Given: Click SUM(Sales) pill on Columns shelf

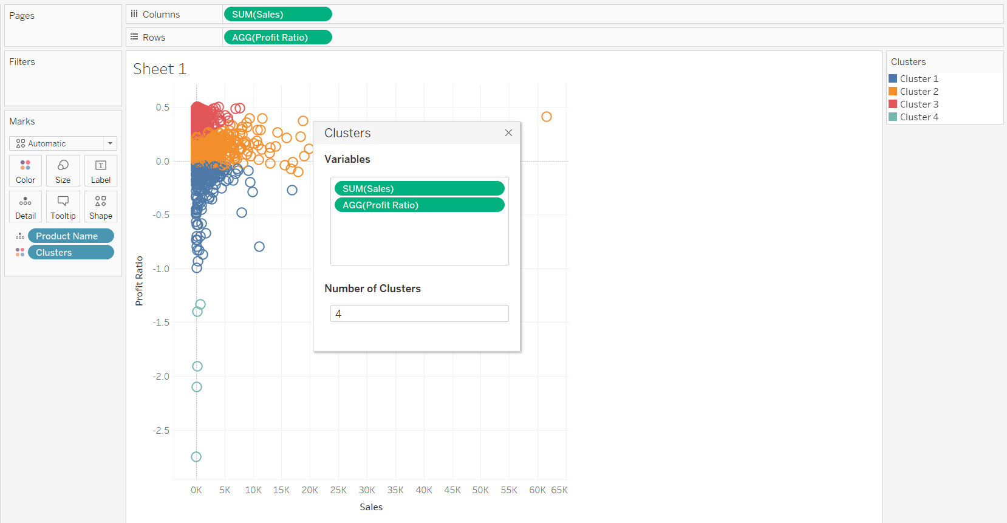Looking at the screenshot, I should point(278,14).
